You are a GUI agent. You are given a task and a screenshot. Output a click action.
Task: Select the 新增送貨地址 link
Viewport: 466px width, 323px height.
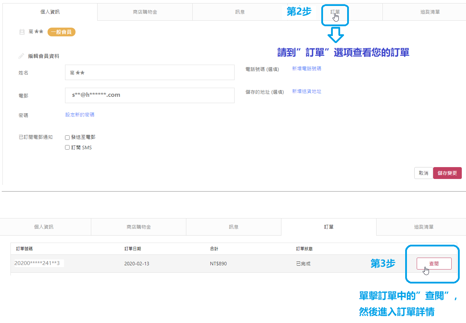[x=307, y=91]
